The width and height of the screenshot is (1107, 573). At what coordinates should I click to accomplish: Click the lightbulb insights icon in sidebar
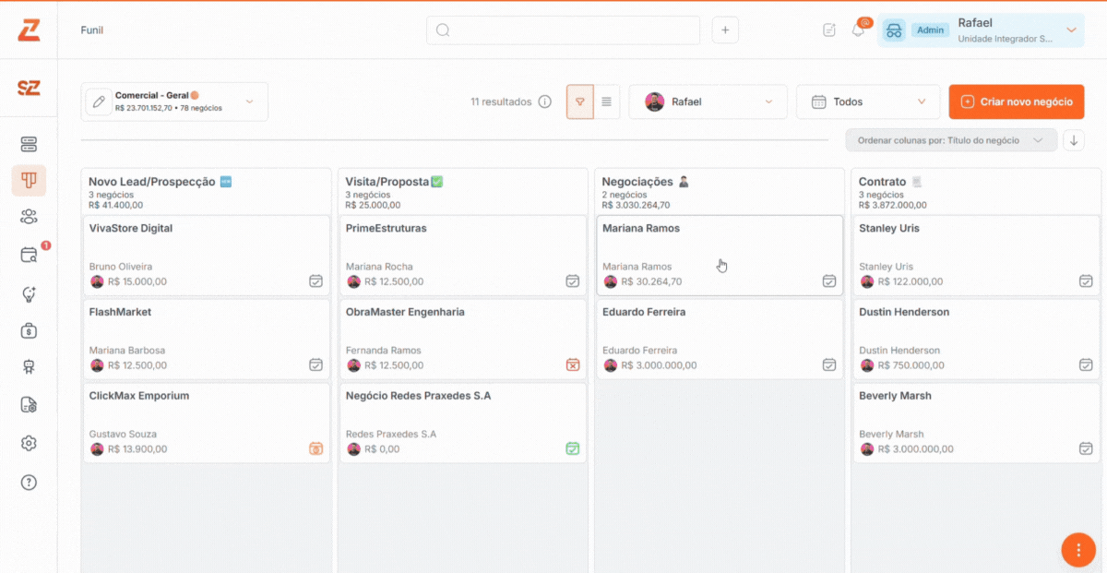pos(29,294)
